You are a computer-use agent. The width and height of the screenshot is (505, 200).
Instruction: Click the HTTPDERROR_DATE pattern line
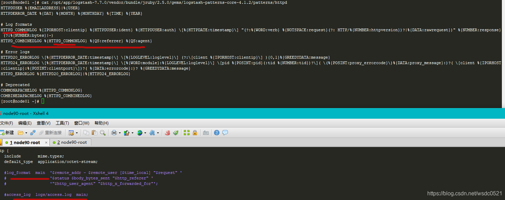tap(72, 13)
